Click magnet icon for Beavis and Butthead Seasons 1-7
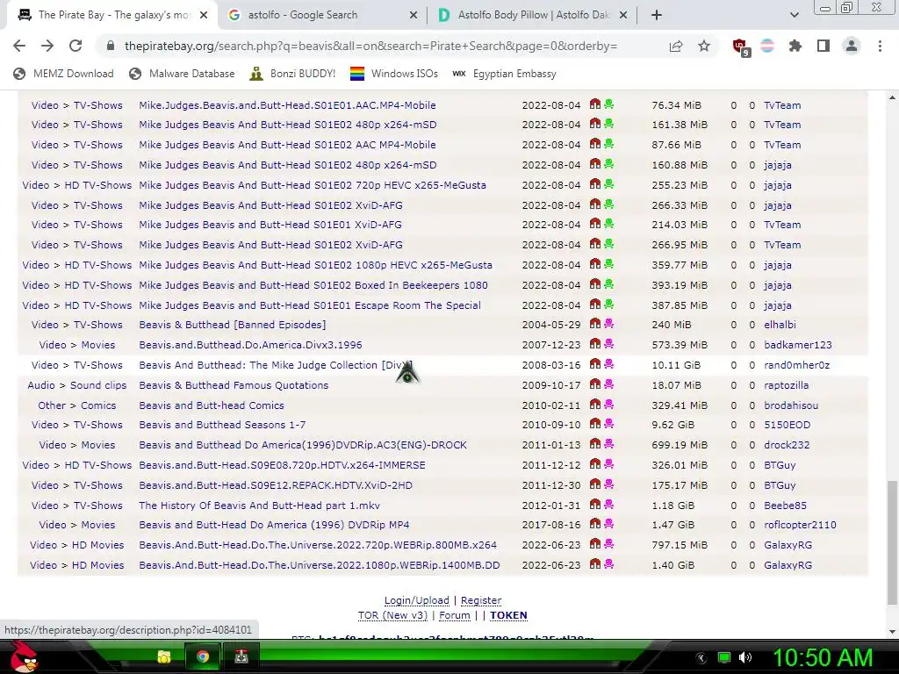The image size is (899, 674). 595,424
